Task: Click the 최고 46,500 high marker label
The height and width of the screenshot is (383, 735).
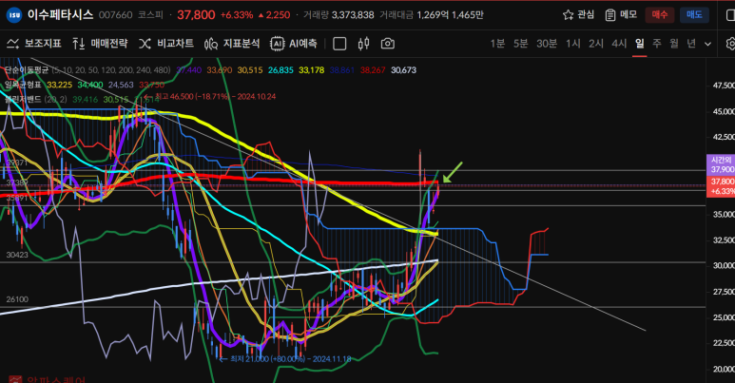Action: pos(211,97)
